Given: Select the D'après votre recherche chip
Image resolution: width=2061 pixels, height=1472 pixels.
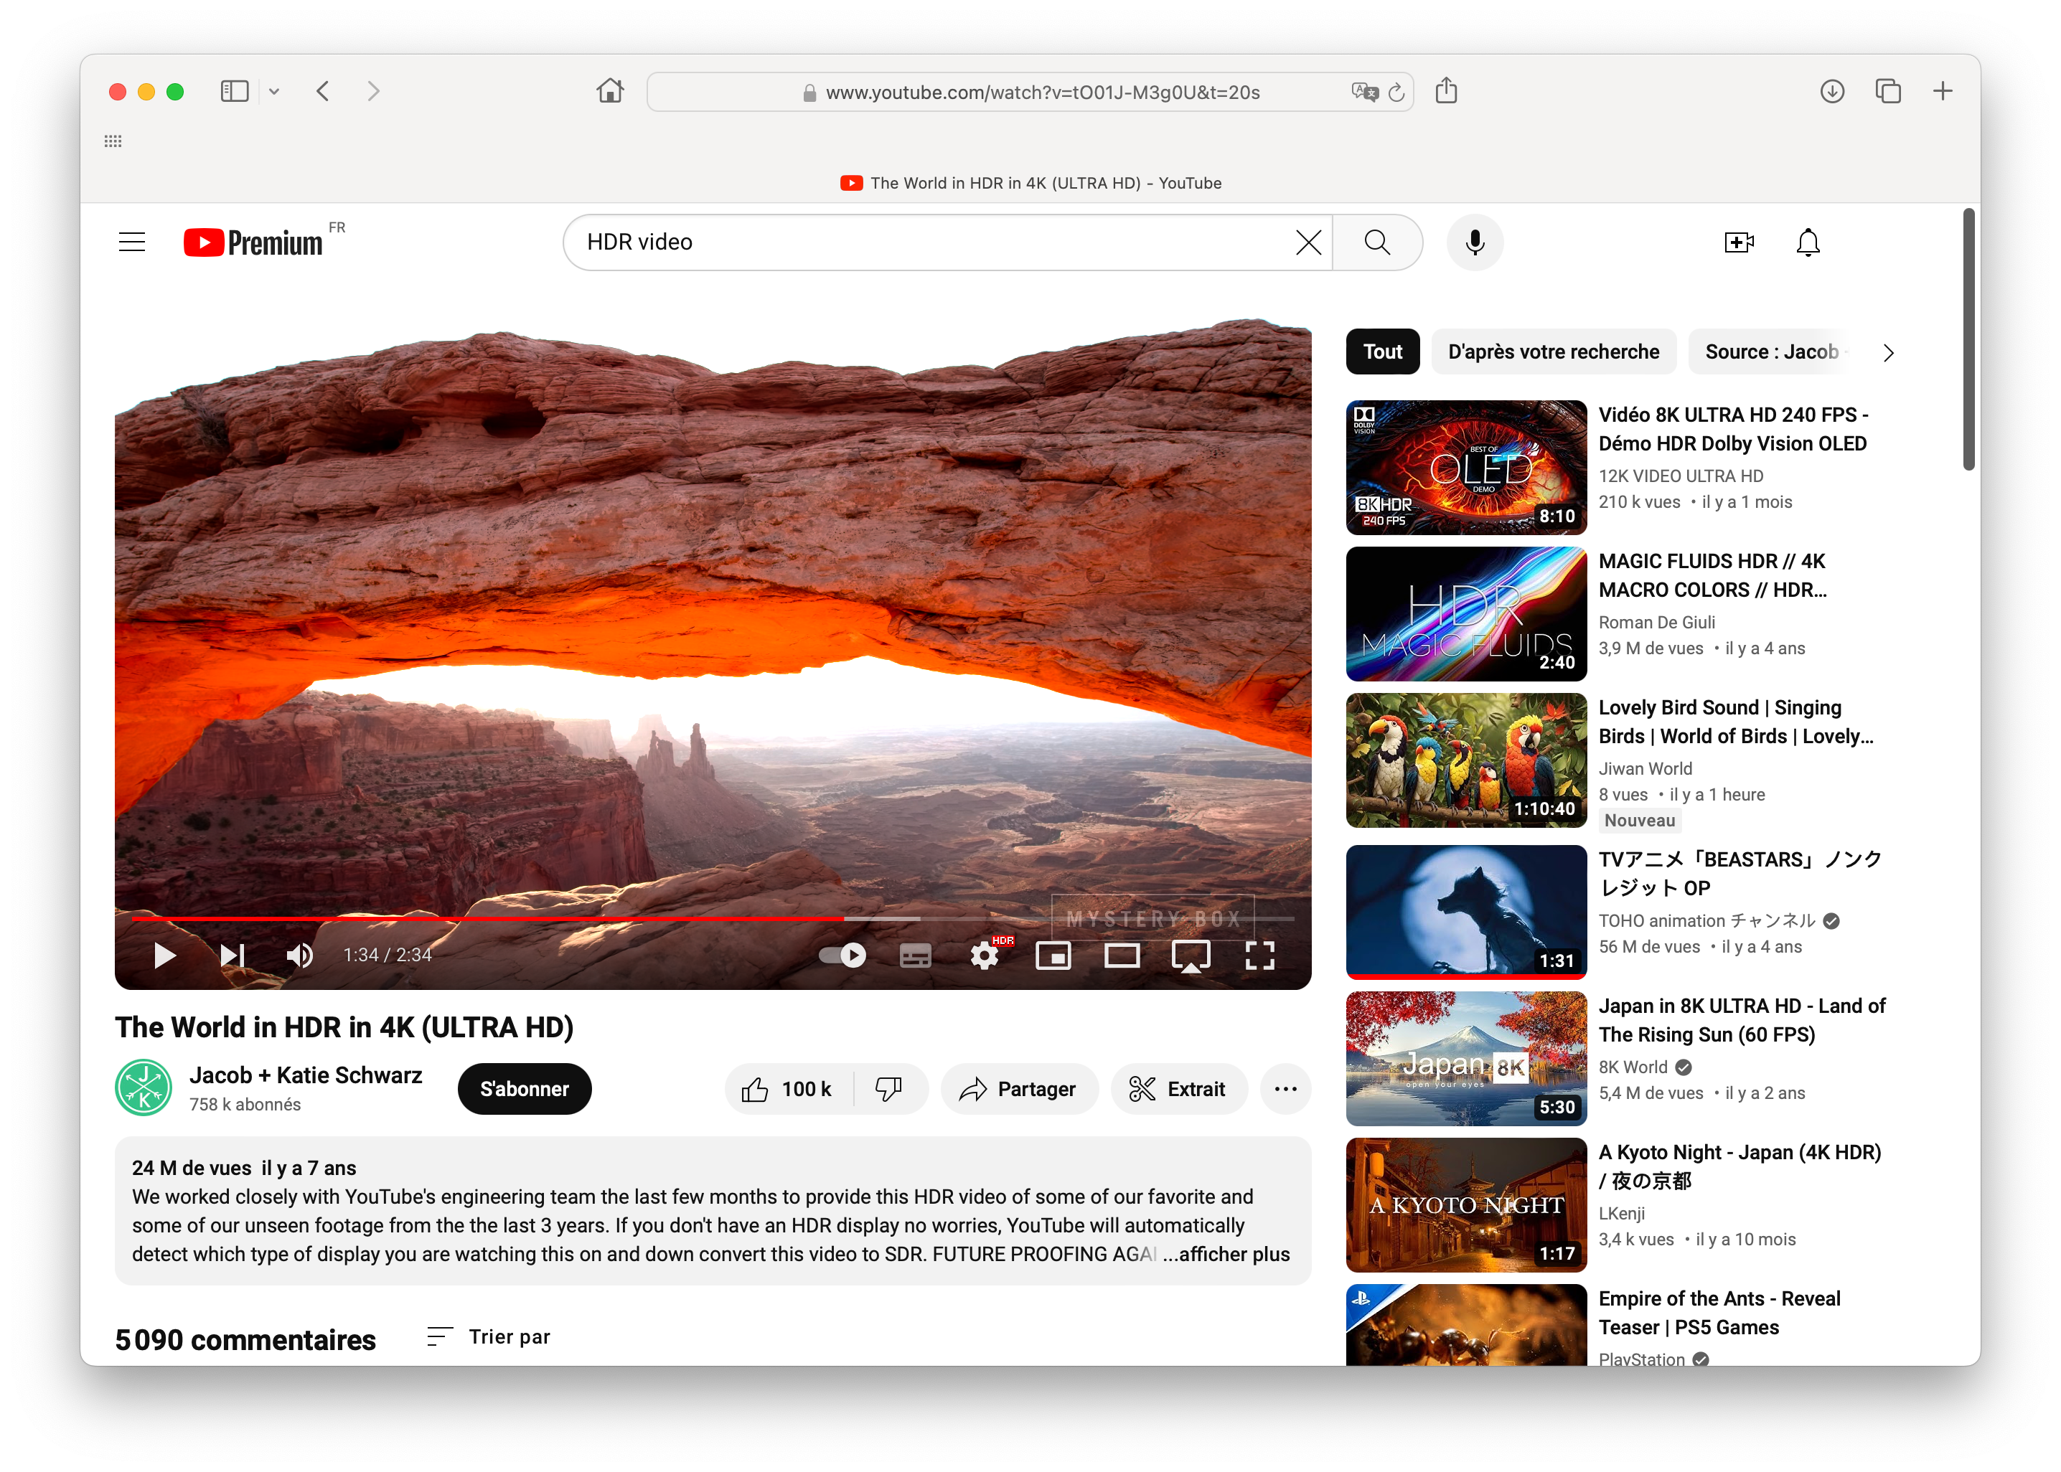Looking at the screenshot, I should (x=1553, y=352).
